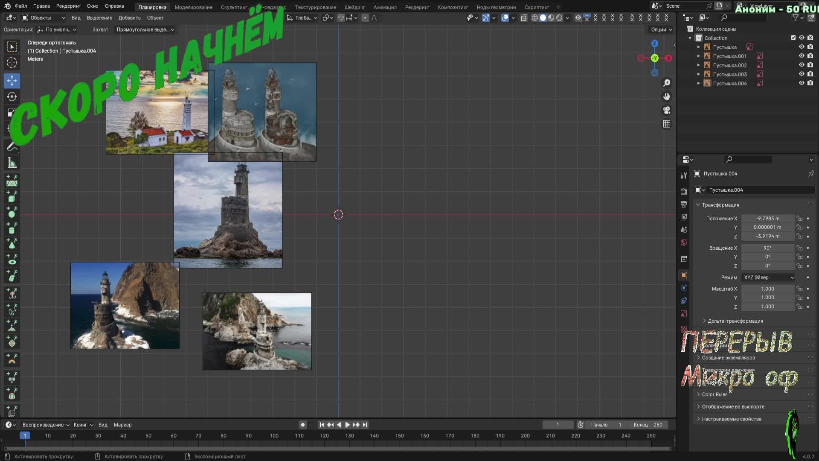Screen dimensions: 819x461
Task: Select the Move tool in toolbar
Action: [12, 81]
